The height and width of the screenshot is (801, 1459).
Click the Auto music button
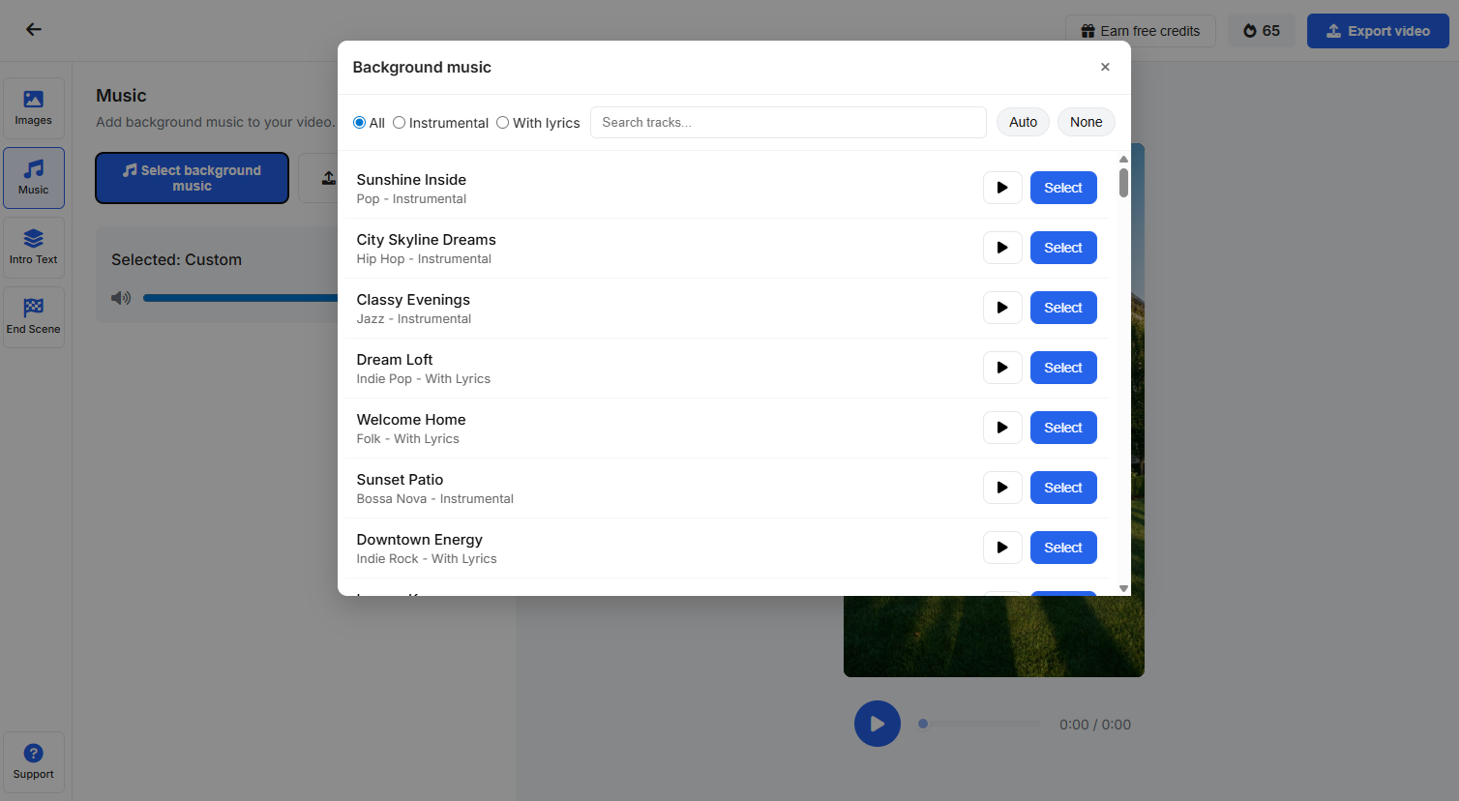(1023, 122)
